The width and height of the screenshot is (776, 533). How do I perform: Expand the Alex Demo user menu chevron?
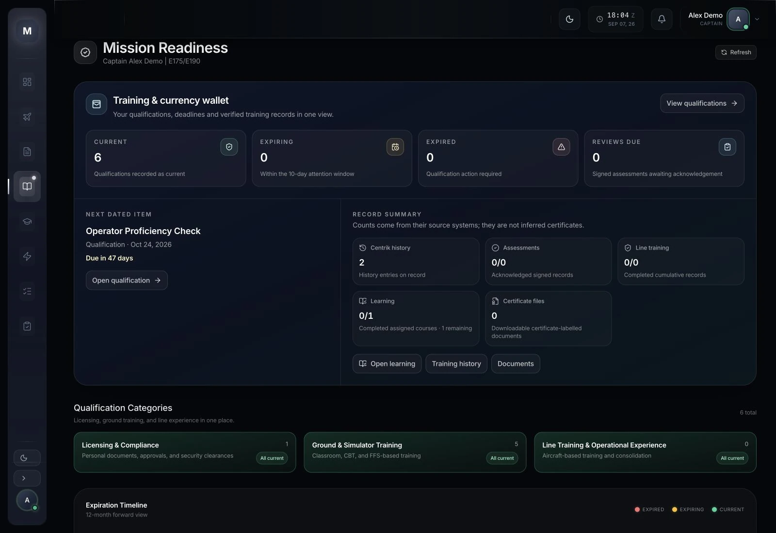[x=757, y=19]
